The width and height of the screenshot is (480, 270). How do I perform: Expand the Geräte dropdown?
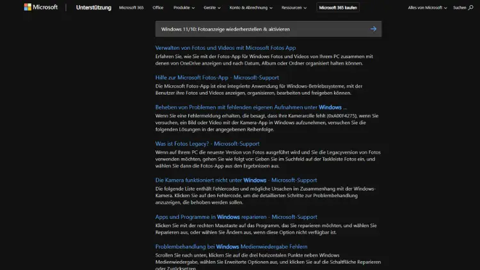[212, 8]
